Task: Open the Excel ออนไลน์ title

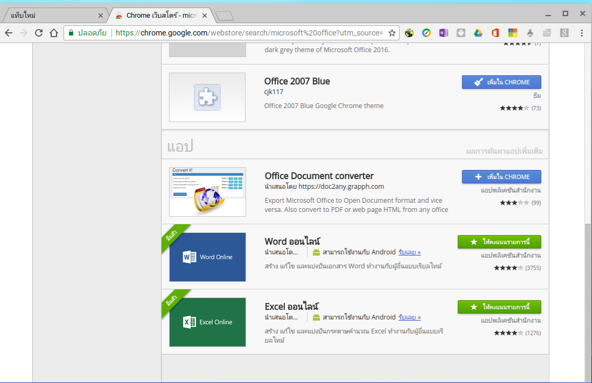Action: click(291, 307)
